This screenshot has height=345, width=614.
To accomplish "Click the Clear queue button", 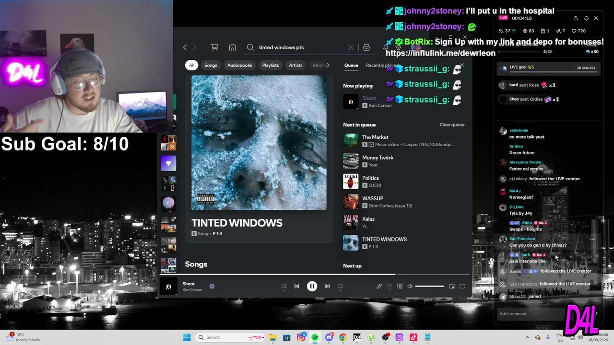I will (452, 125).
